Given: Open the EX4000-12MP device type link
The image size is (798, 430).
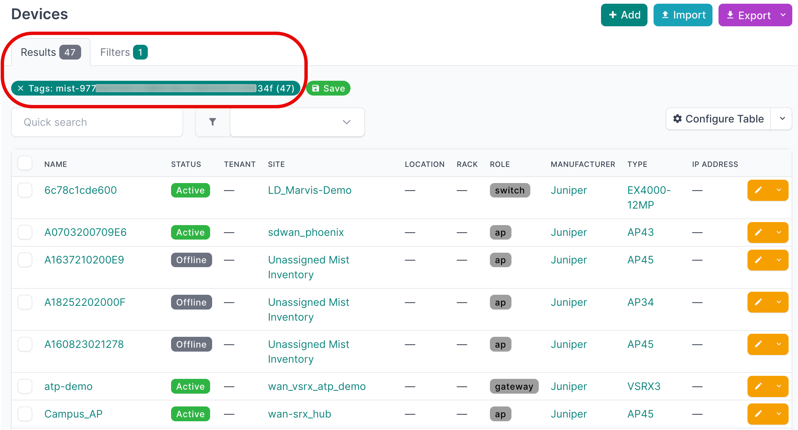Looking at the screenshot, I should (x=649, y=197).
